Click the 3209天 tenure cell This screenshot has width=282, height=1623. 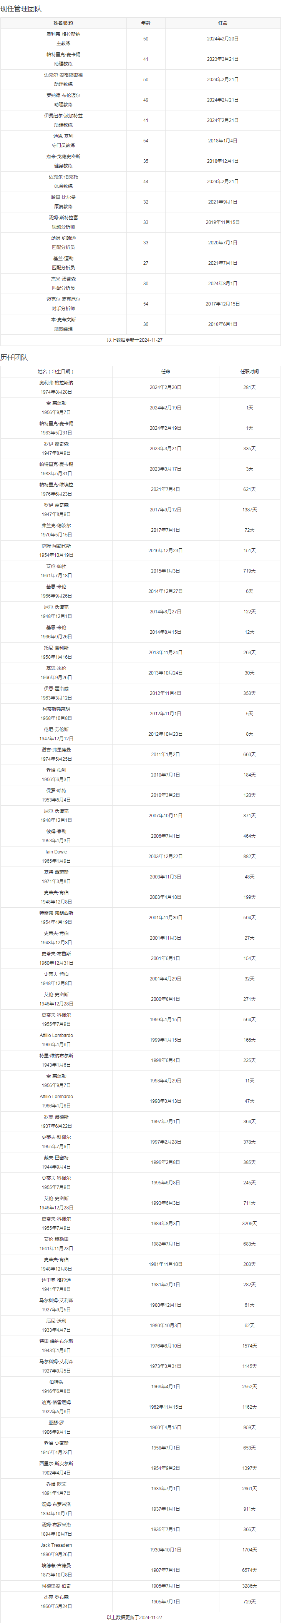[x=249, y=1224]
